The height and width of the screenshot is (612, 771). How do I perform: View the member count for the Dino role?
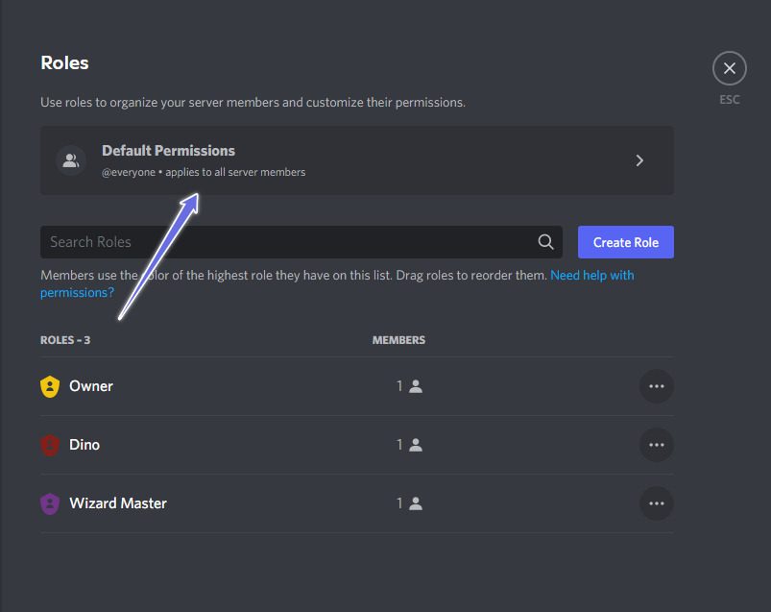click(410, 445)
